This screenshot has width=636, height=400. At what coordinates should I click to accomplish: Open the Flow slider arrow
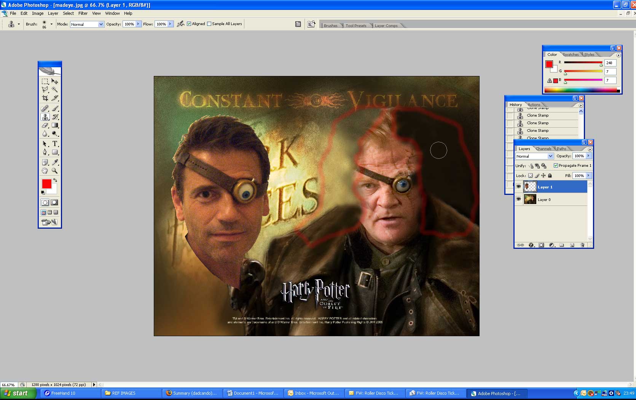(x=170, y=24)
